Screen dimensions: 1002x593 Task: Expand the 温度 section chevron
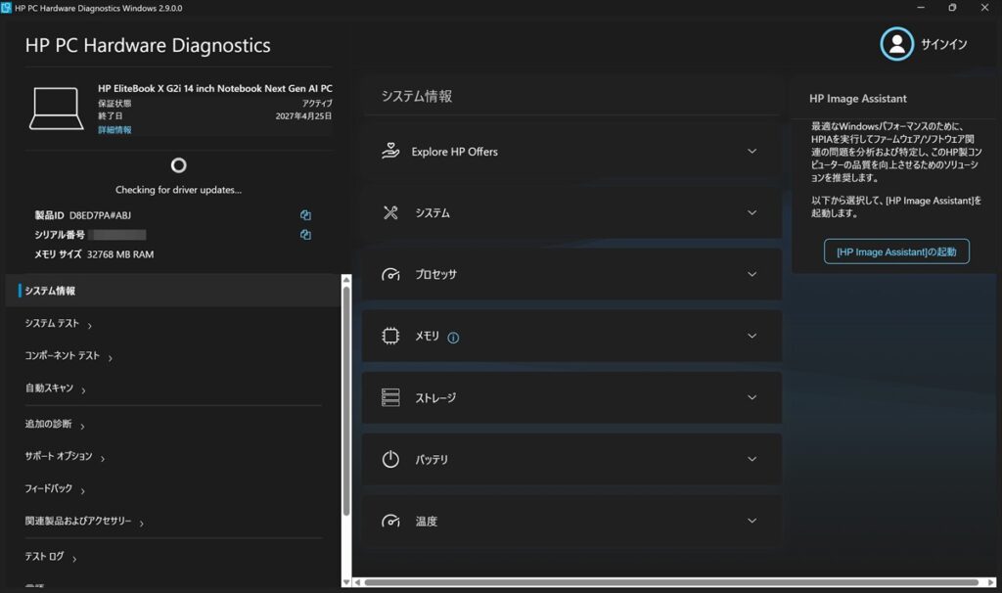(x=752, y=521)
